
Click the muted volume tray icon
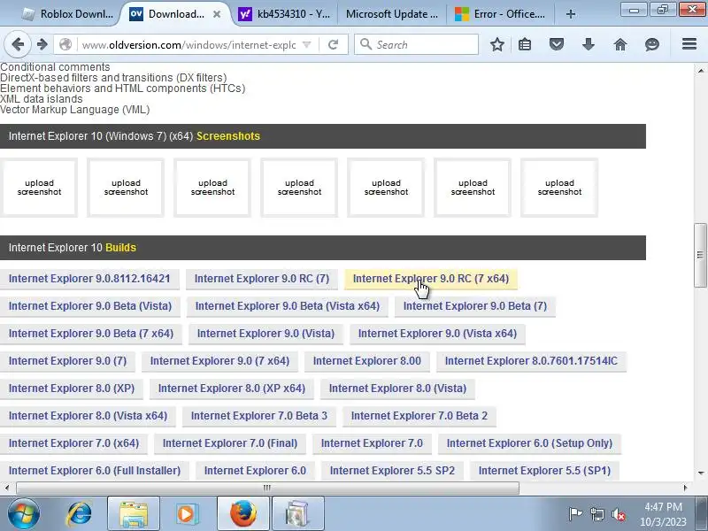pyautogui.click(x=619, y=514)
